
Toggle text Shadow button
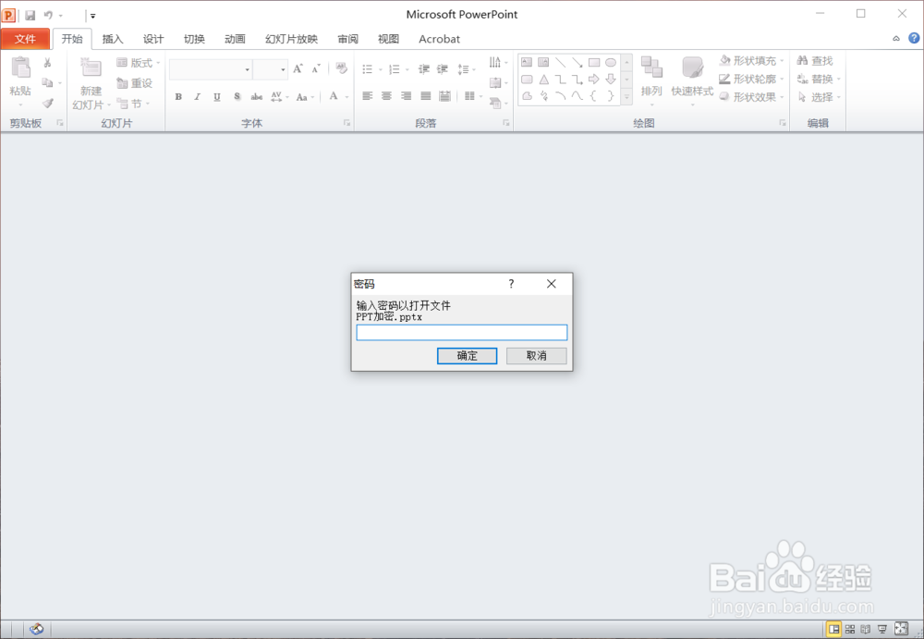(237, 97)
